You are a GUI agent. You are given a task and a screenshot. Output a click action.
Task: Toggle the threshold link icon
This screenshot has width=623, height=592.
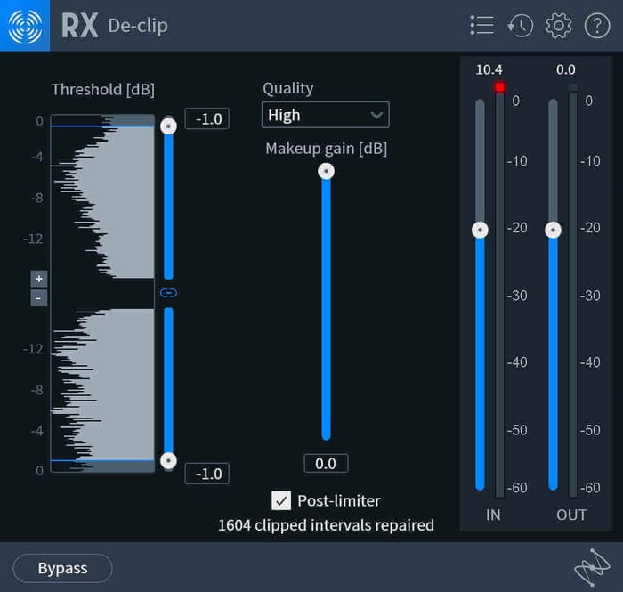168,293
